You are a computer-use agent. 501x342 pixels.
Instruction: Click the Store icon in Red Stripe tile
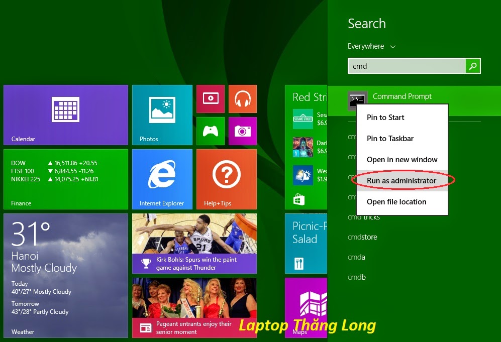pos(299,199)
